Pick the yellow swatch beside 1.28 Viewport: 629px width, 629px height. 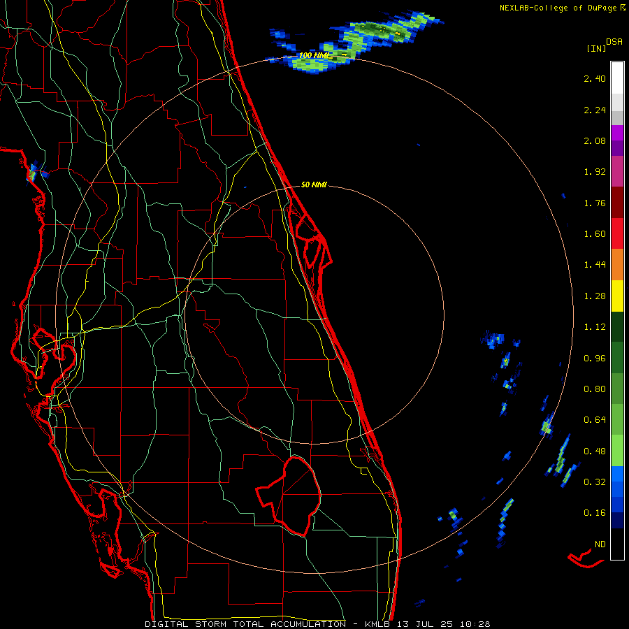click(617, 296)
